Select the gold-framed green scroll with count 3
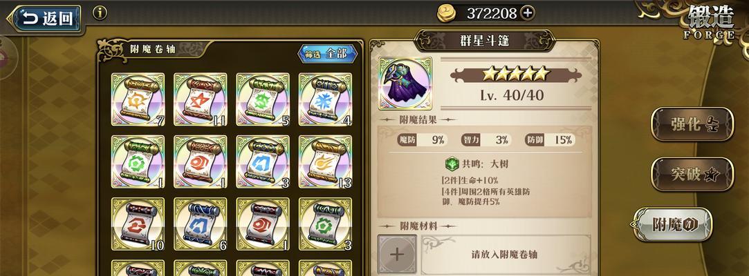This screenshot has width=749, height=276. 325,224
